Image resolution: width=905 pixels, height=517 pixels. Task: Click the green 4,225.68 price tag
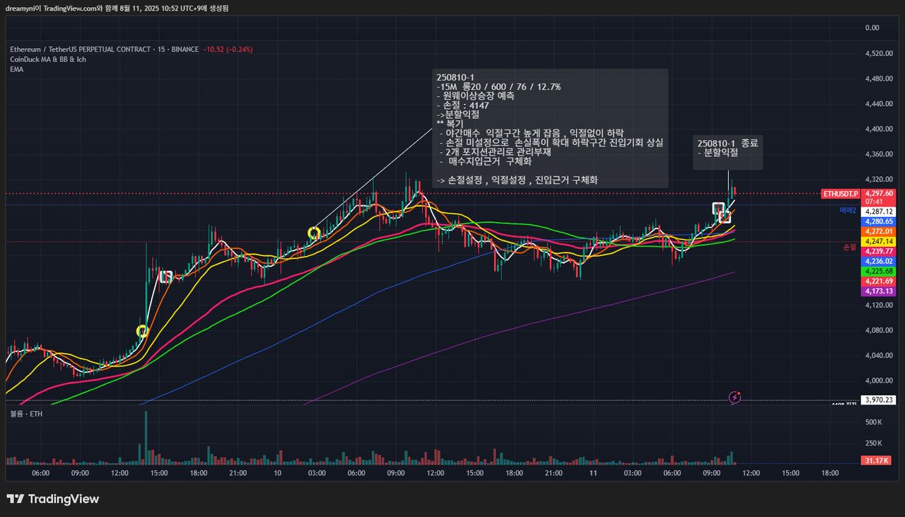[880, 271]
